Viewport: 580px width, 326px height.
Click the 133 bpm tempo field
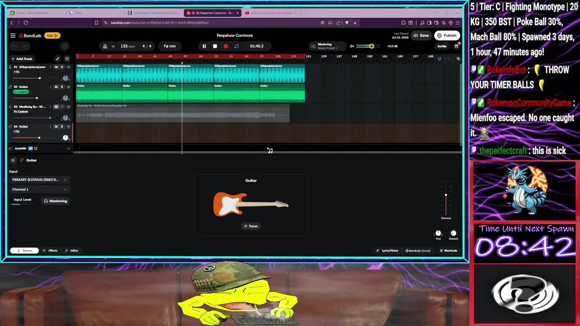pyautogui.click(x=127, y=46)
